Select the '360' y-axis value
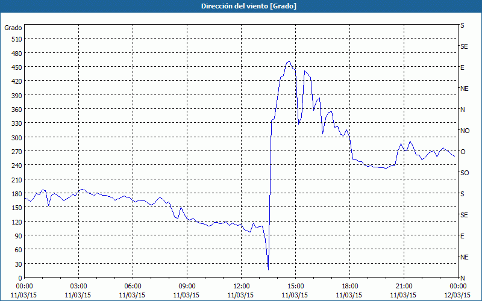This screenshot has height=301, width=482. tap(17, 110)
